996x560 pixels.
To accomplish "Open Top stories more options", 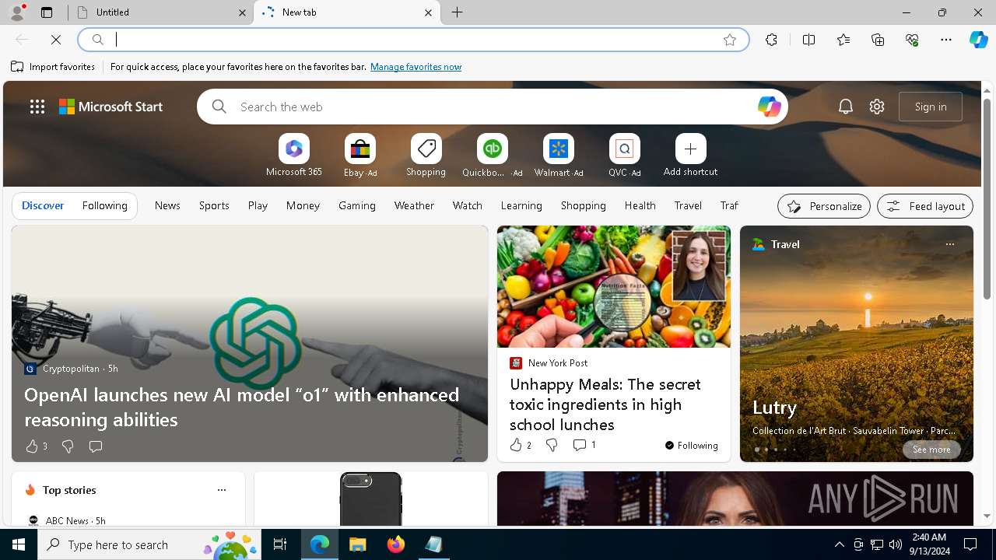I will [x=221, y=490].
